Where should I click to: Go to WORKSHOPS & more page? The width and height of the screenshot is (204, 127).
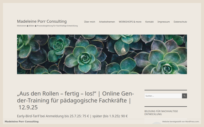130,22
